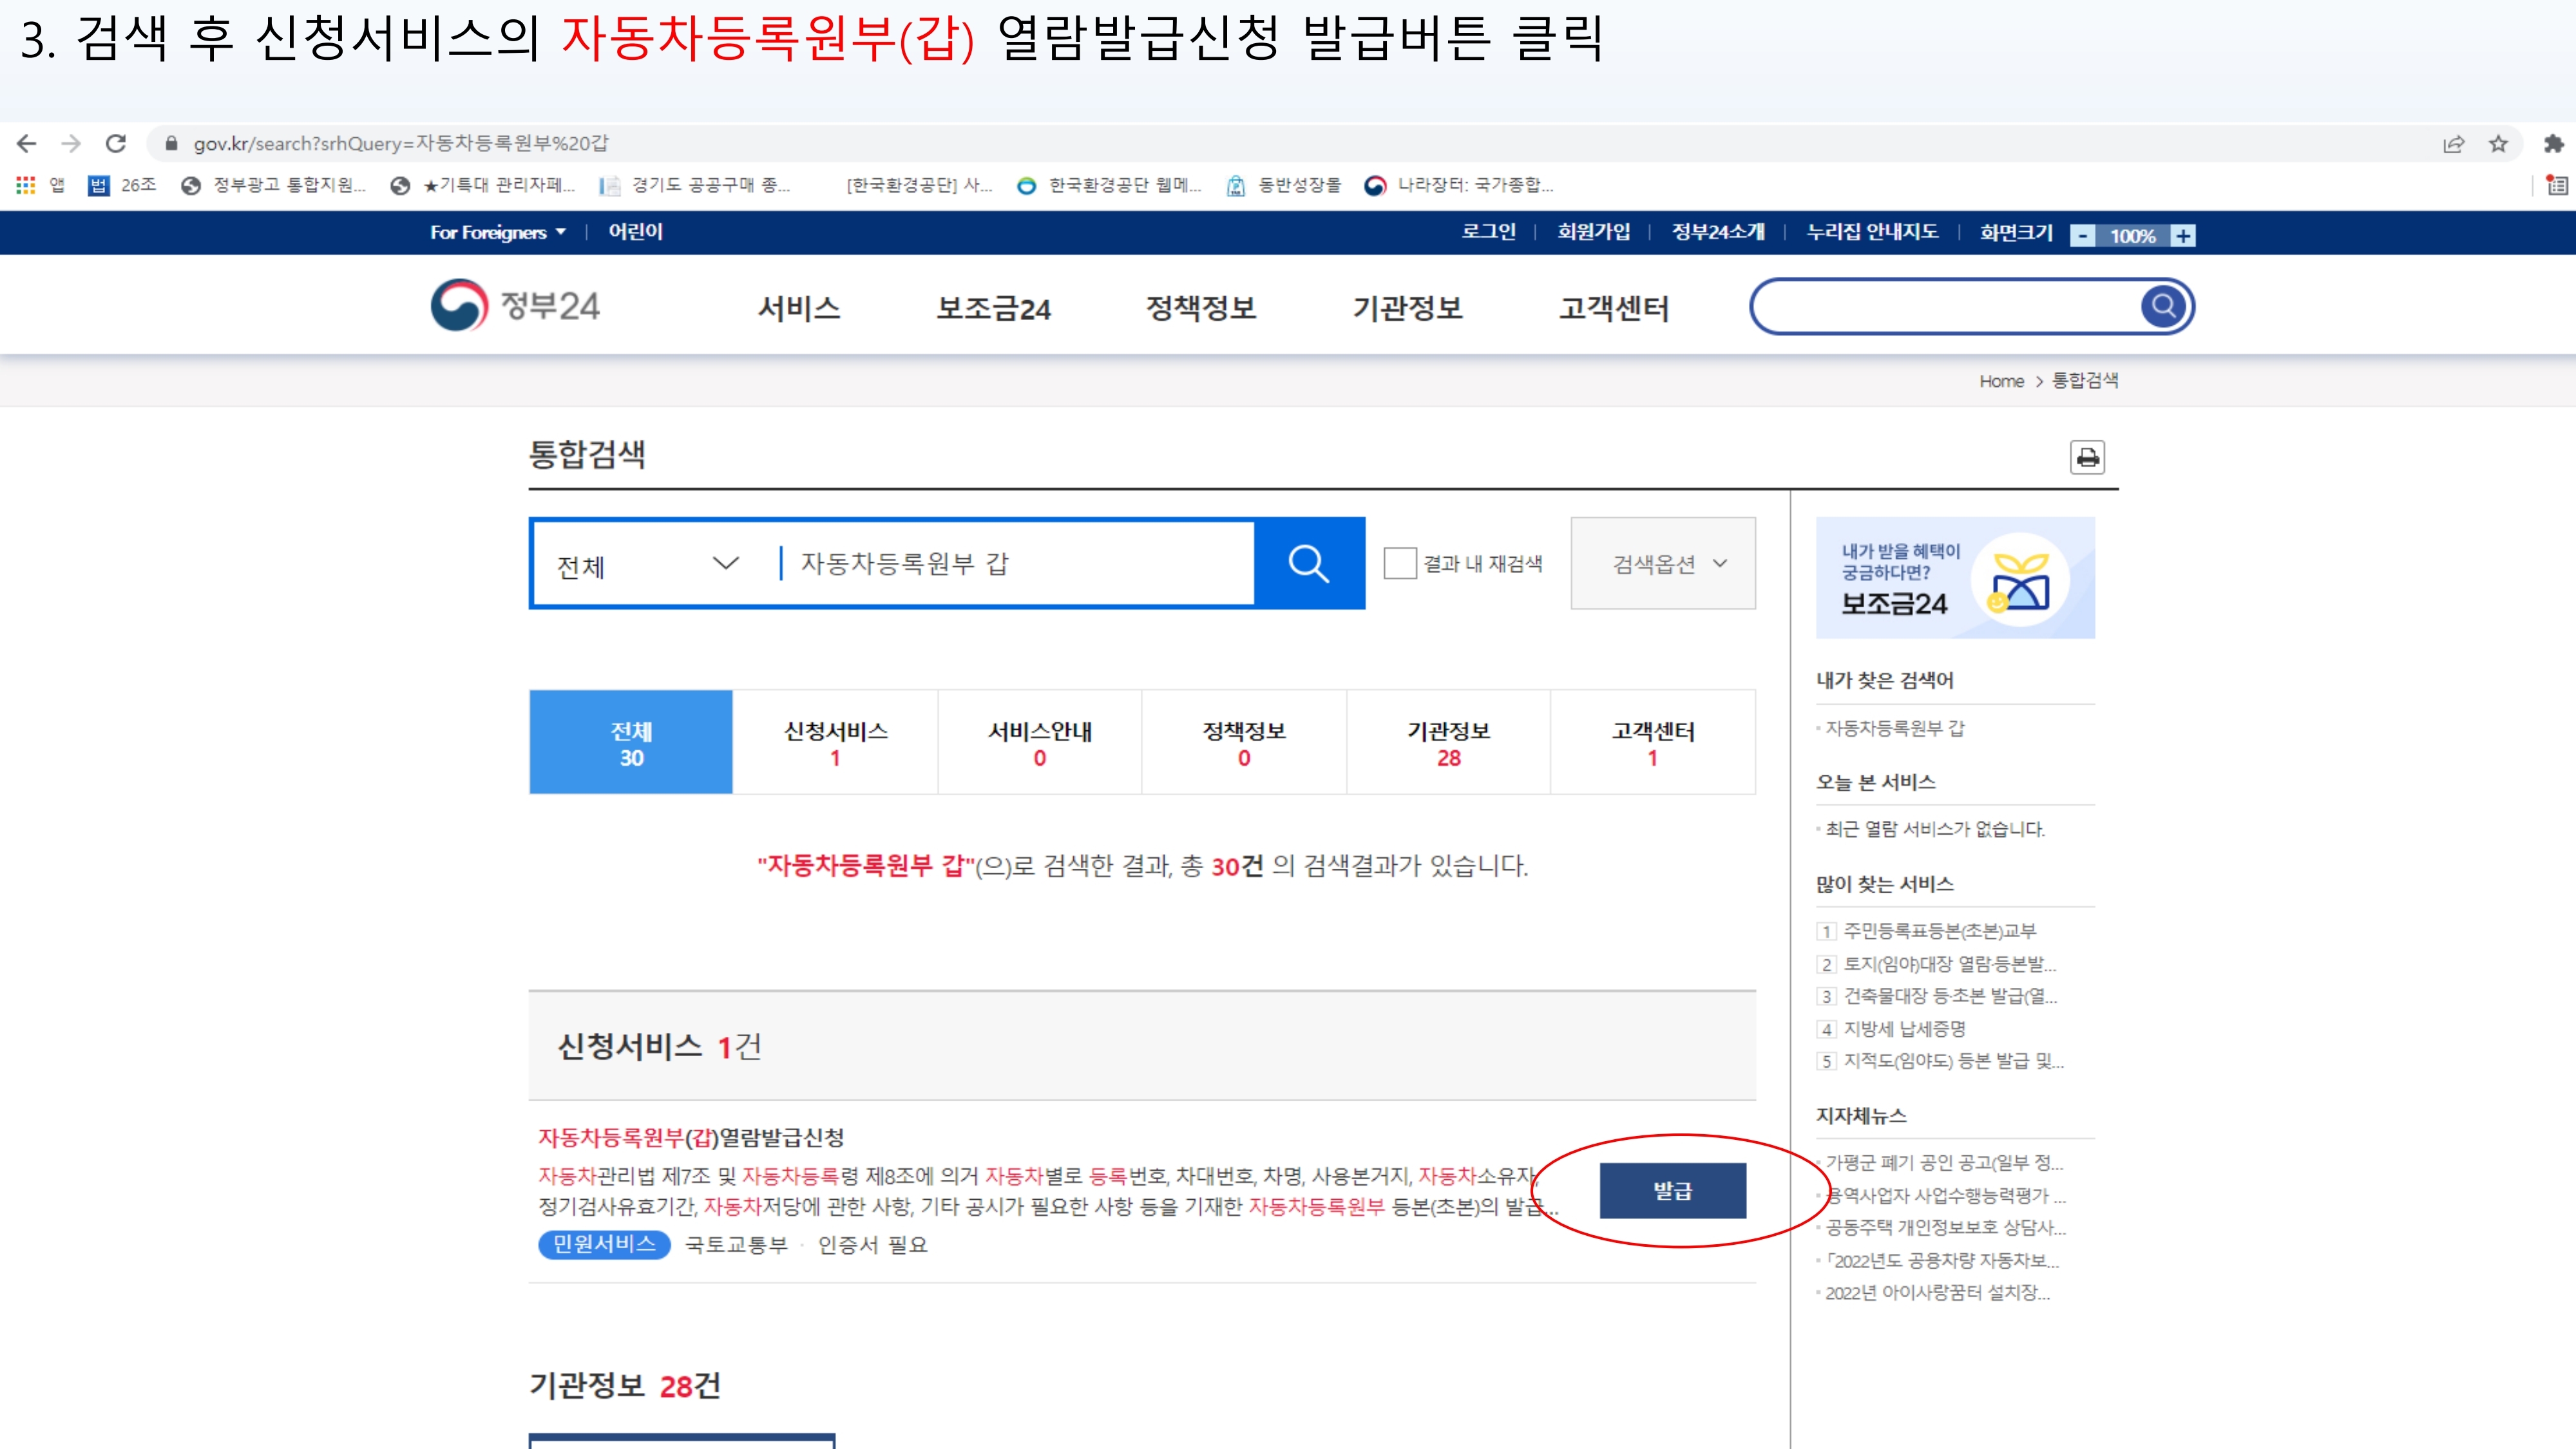
Task: Increase screen size with plus button
Action: pos(2183,236)
